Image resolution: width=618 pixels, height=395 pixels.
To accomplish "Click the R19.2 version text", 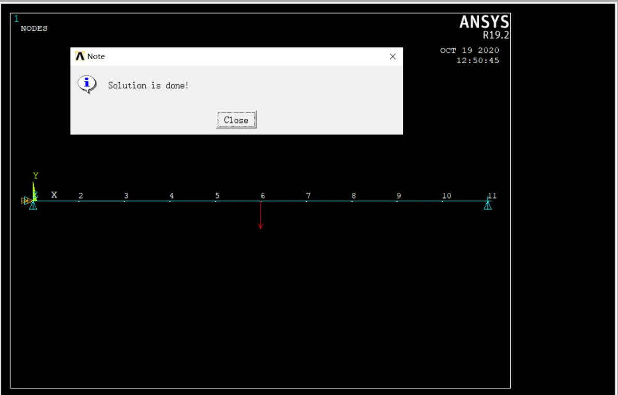I will (x=496, y=35).
